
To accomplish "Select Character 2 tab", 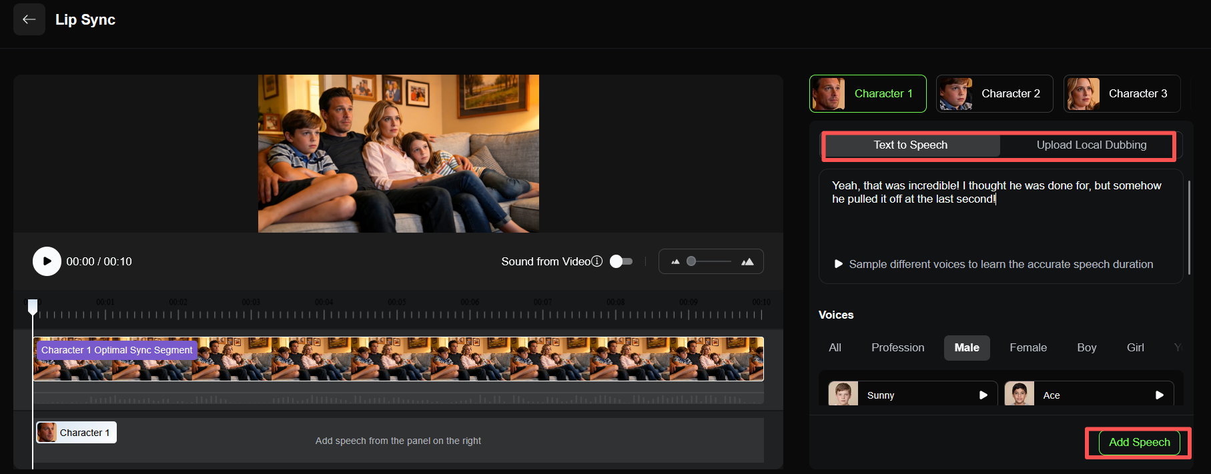I will pos(995,93).
